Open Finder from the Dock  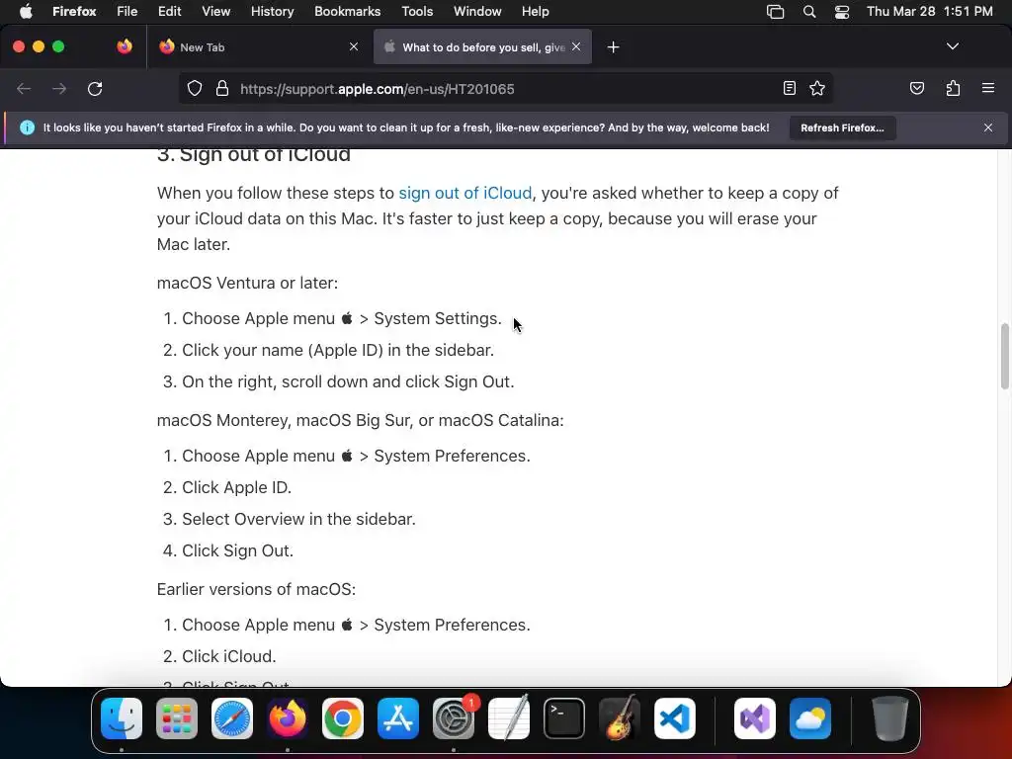point(122,718)
